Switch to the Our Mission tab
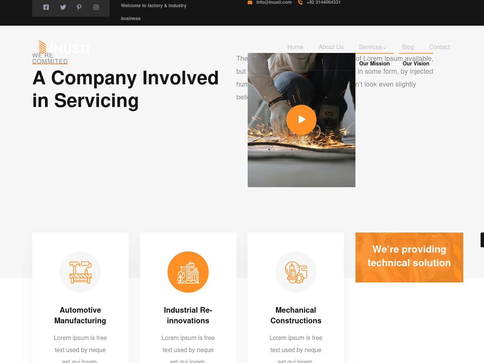The image size is (484, 363). coord(374,64)
